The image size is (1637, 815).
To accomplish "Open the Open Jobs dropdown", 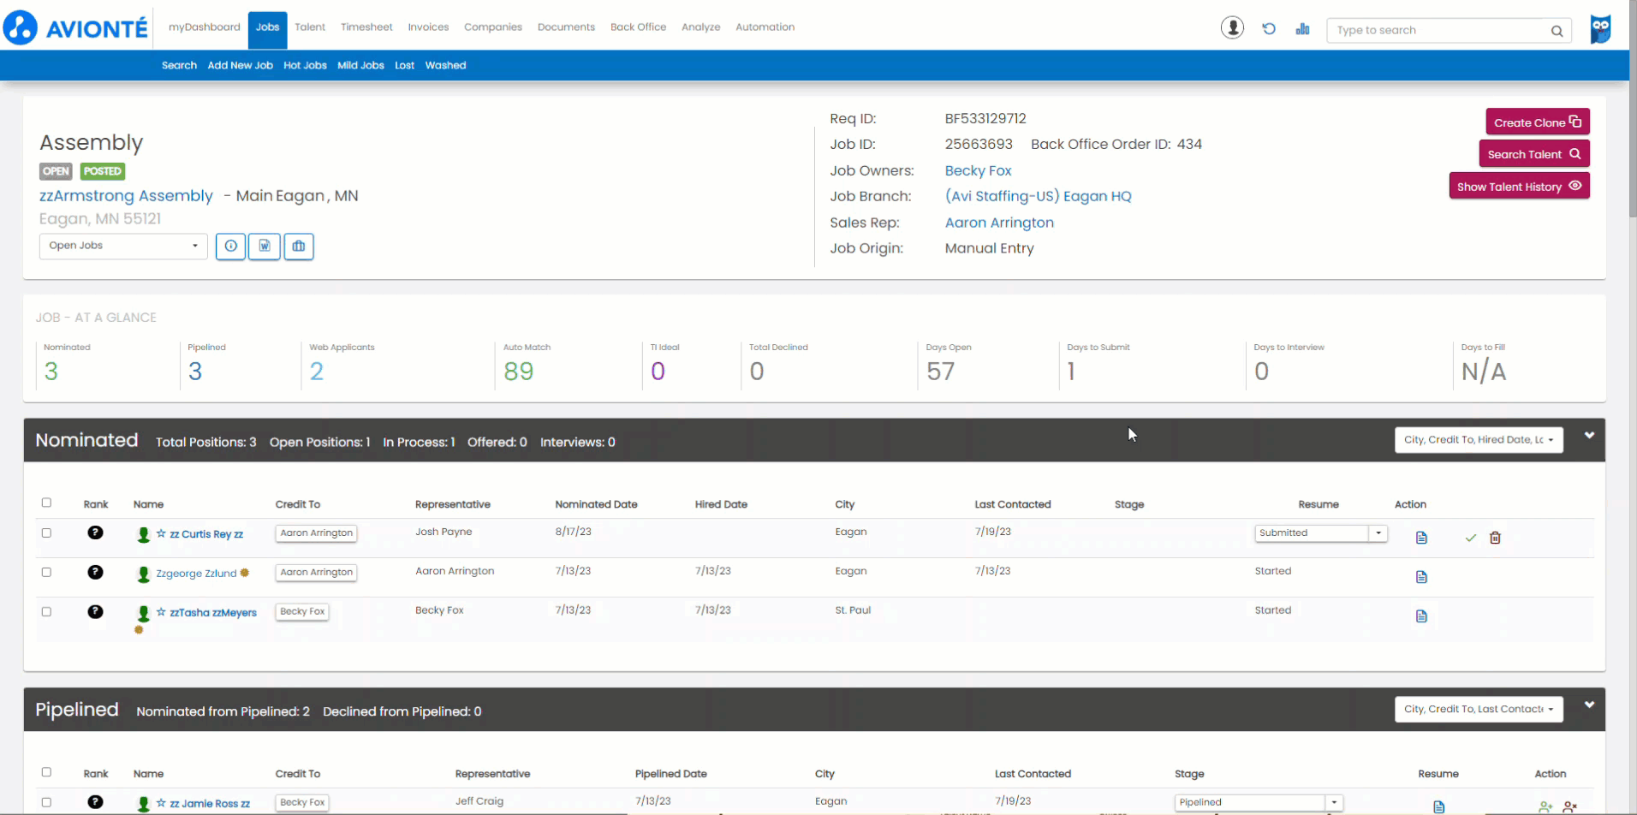I will pos(123,246).
